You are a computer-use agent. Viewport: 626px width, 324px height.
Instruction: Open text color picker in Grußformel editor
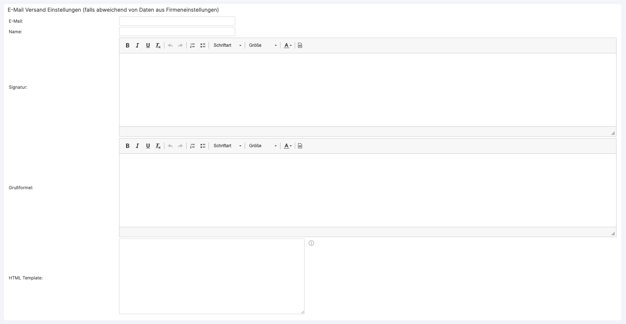(x=288, y=146)
